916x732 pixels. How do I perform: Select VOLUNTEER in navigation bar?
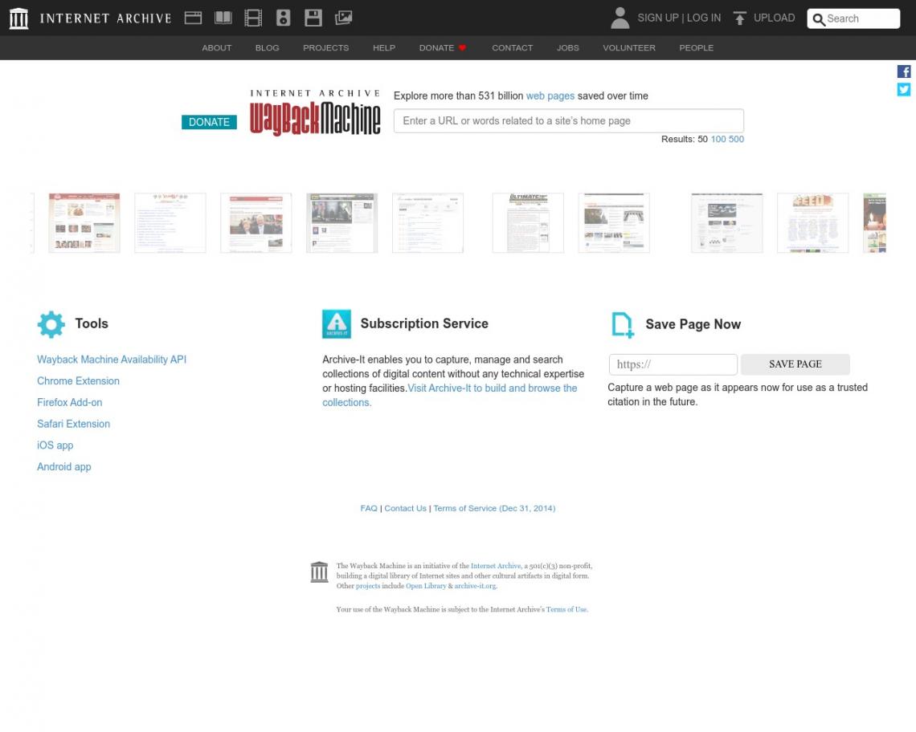point(629,48)
